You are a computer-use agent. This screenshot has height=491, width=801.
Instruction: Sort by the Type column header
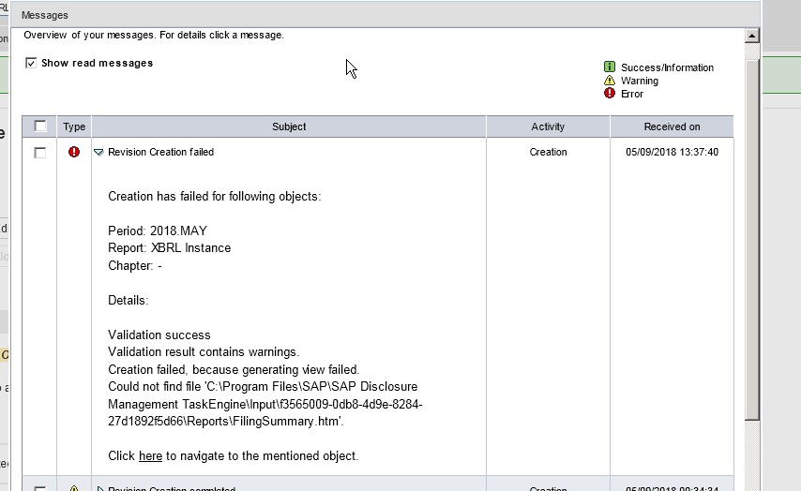(74, 126)
